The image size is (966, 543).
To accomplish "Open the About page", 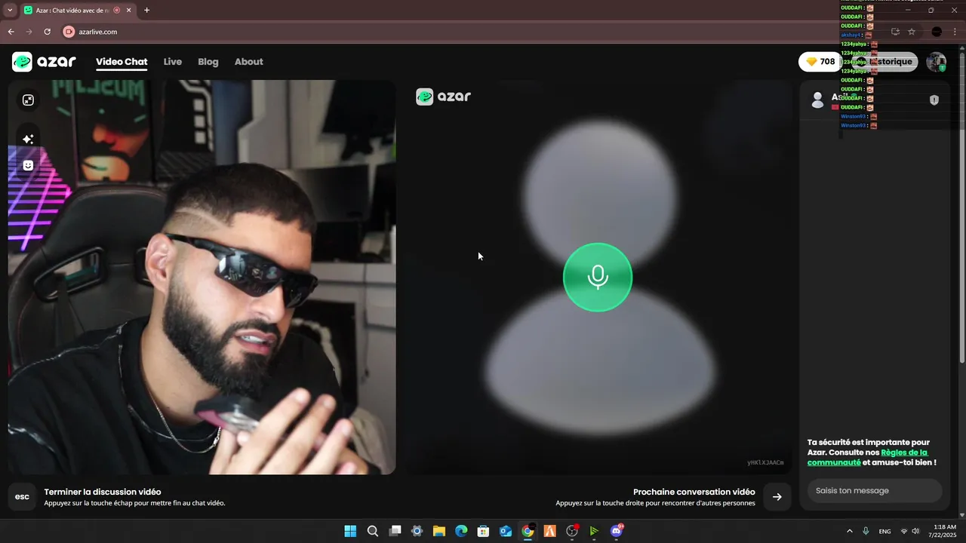I will click(249, 62).
